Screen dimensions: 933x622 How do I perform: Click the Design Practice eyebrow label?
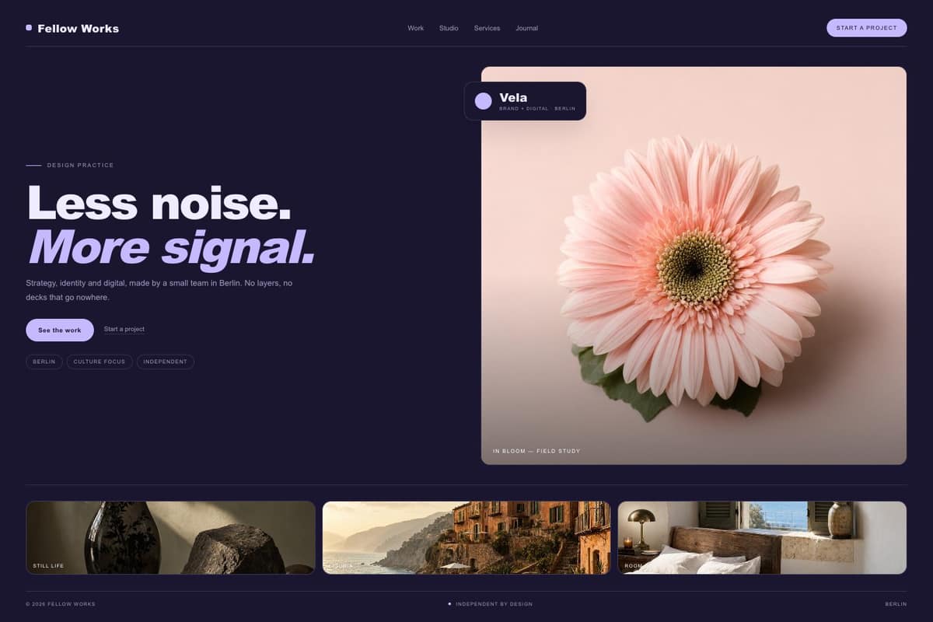point(80,166)
